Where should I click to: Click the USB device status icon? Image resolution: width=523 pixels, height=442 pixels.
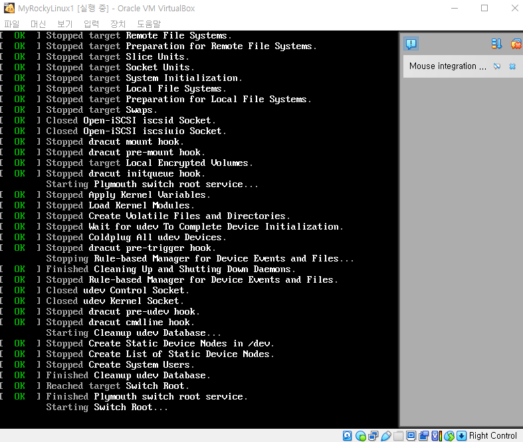point(386,435)
